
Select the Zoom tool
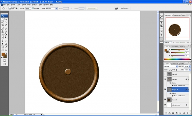(x=6, y=50)
